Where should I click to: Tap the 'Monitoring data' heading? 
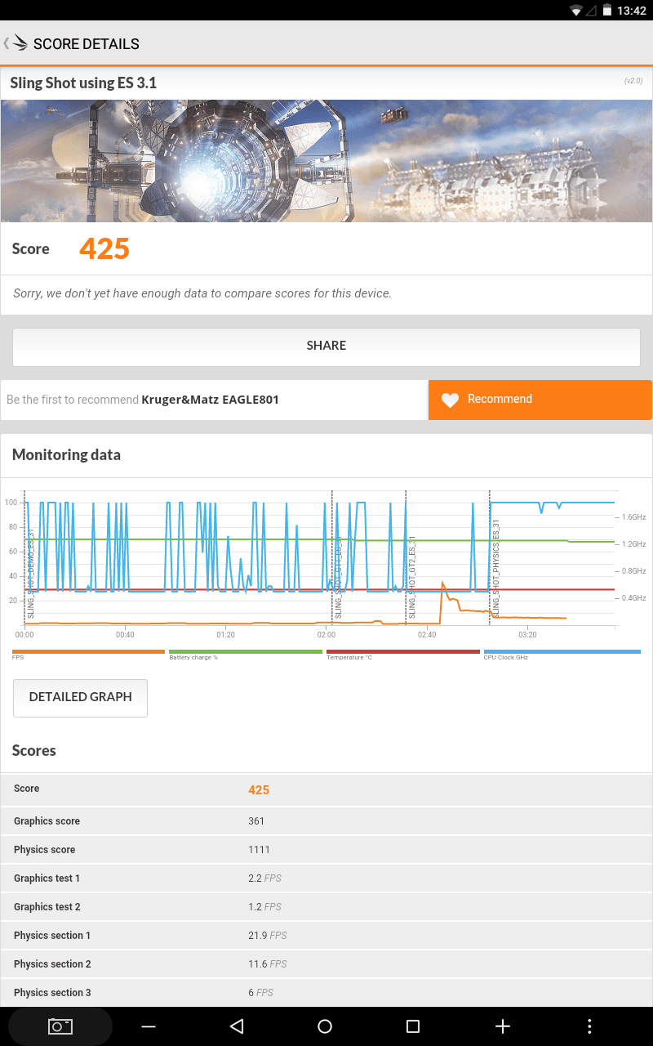click(x=66, y=455)
